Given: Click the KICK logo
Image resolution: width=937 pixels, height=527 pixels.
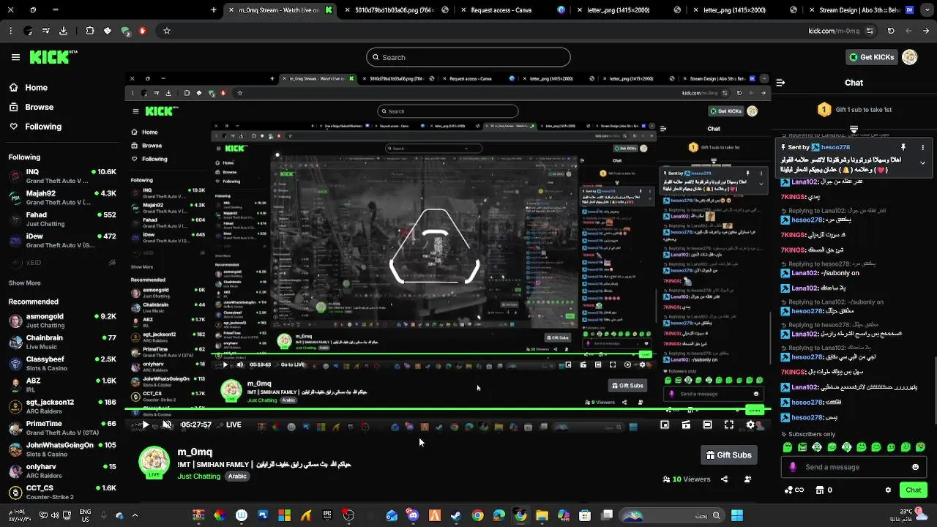Looking at the screenshot, I should 53,57.
